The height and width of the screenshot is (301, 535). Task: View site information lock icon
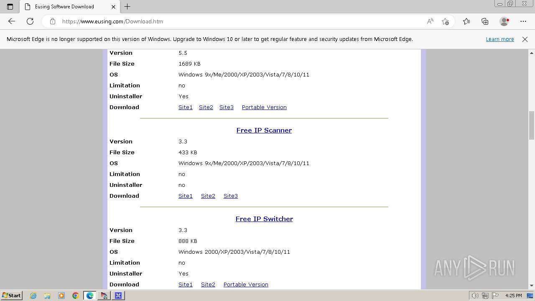point(53,21)
